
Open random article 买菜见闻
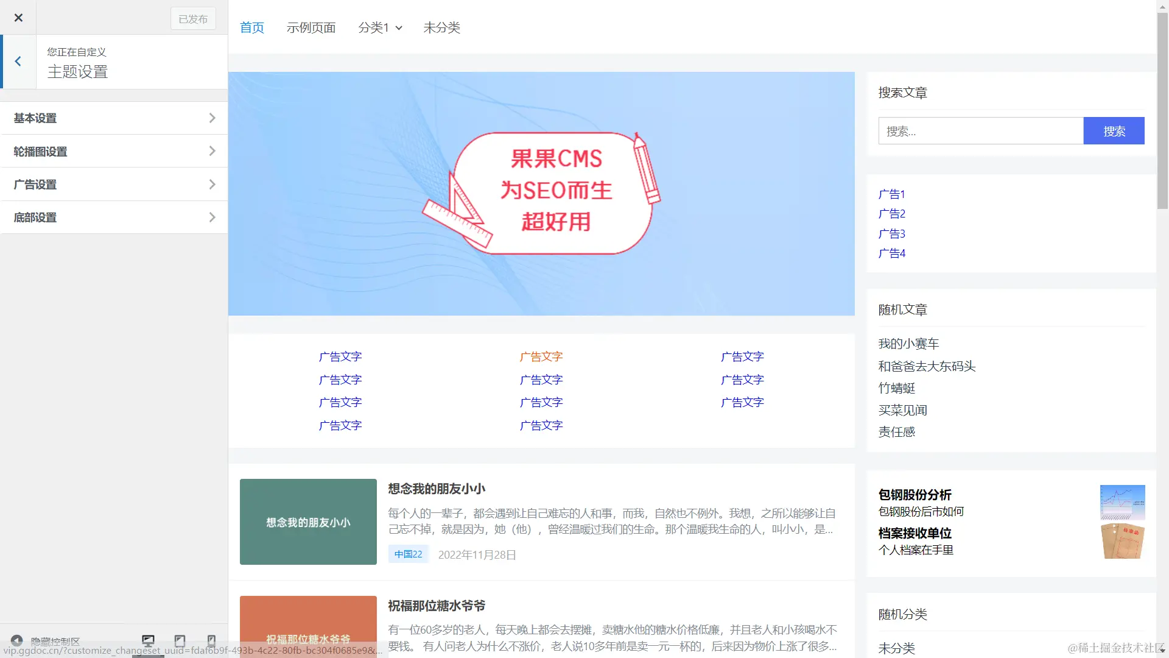pyautogui.click(x=902, y=410)
